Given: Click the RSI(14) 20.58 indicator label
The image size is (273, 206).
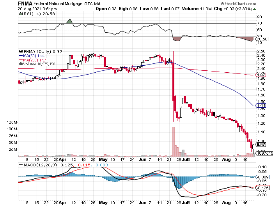Looking at the screenshot, I should [x=39, y=14].
